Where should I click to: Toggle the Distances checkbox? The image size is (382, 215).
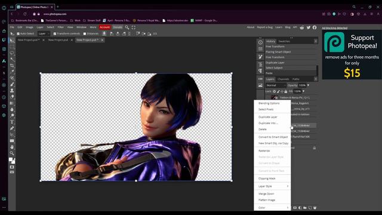85,33
